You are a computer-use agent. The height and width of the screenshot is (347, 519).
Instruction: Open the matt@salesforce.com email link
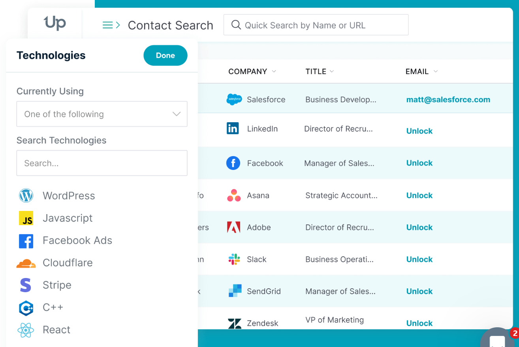click(x=448, y=100)
